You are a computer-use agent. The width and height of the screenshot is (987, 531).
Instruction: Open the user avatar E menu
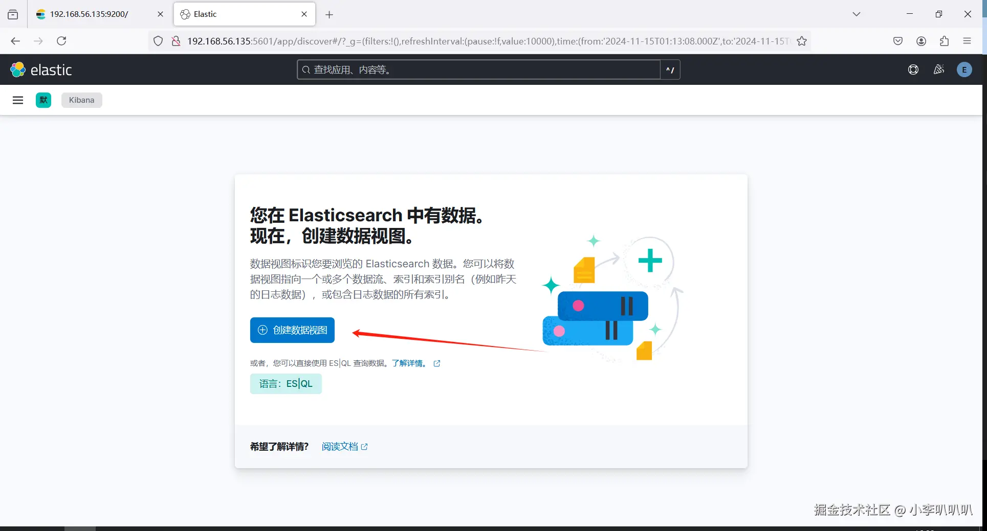click(964, 70)
